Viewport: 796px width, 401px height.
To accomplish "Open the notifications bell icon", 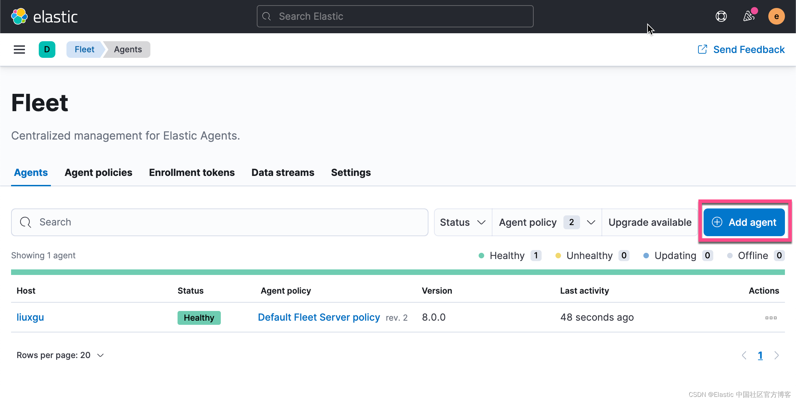I will click(749, 16).
